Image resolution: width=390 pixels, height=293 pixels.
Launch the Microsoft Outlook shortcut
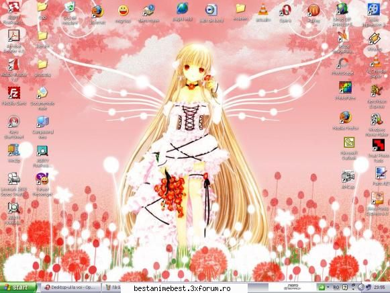[349, 142]
